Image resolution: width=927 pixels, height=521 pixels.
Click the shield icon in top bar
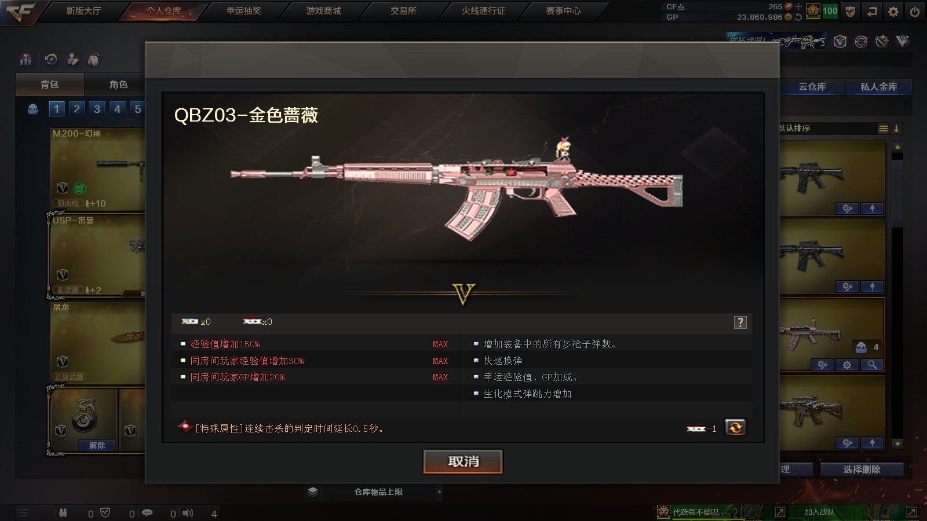(850, 12)
